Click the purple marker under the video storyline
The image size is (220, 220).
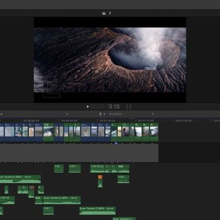116,144
